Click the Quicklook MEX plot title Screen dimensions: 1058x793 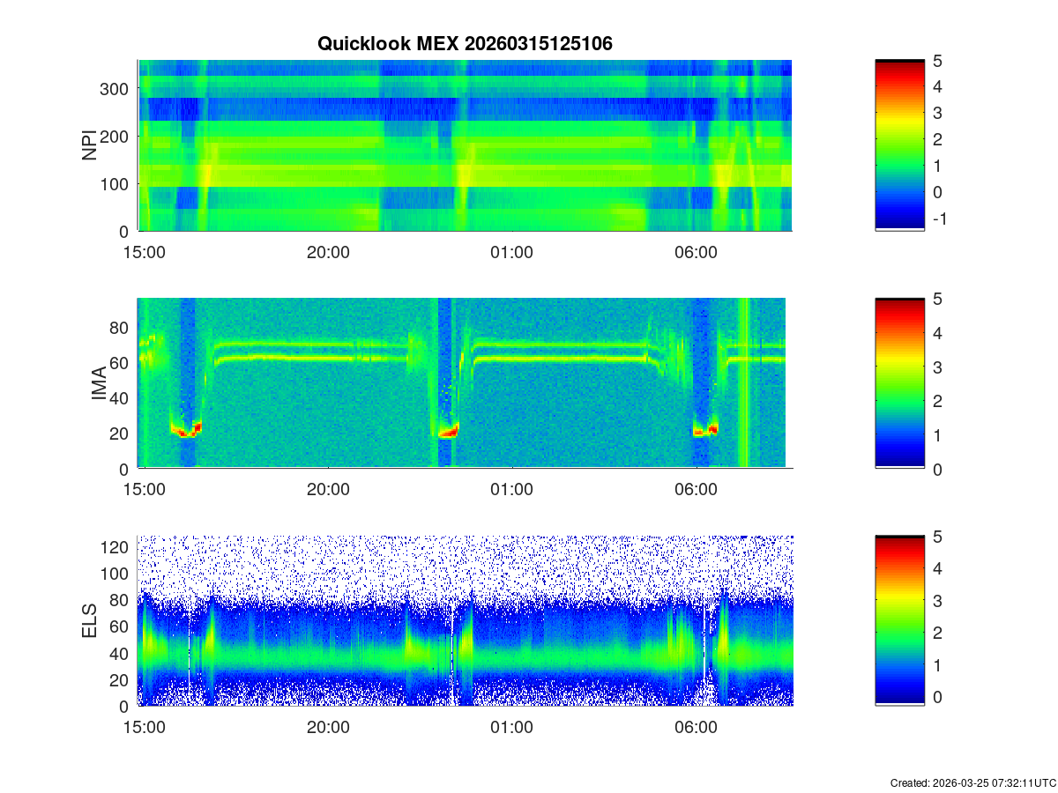tap(465, 43)
